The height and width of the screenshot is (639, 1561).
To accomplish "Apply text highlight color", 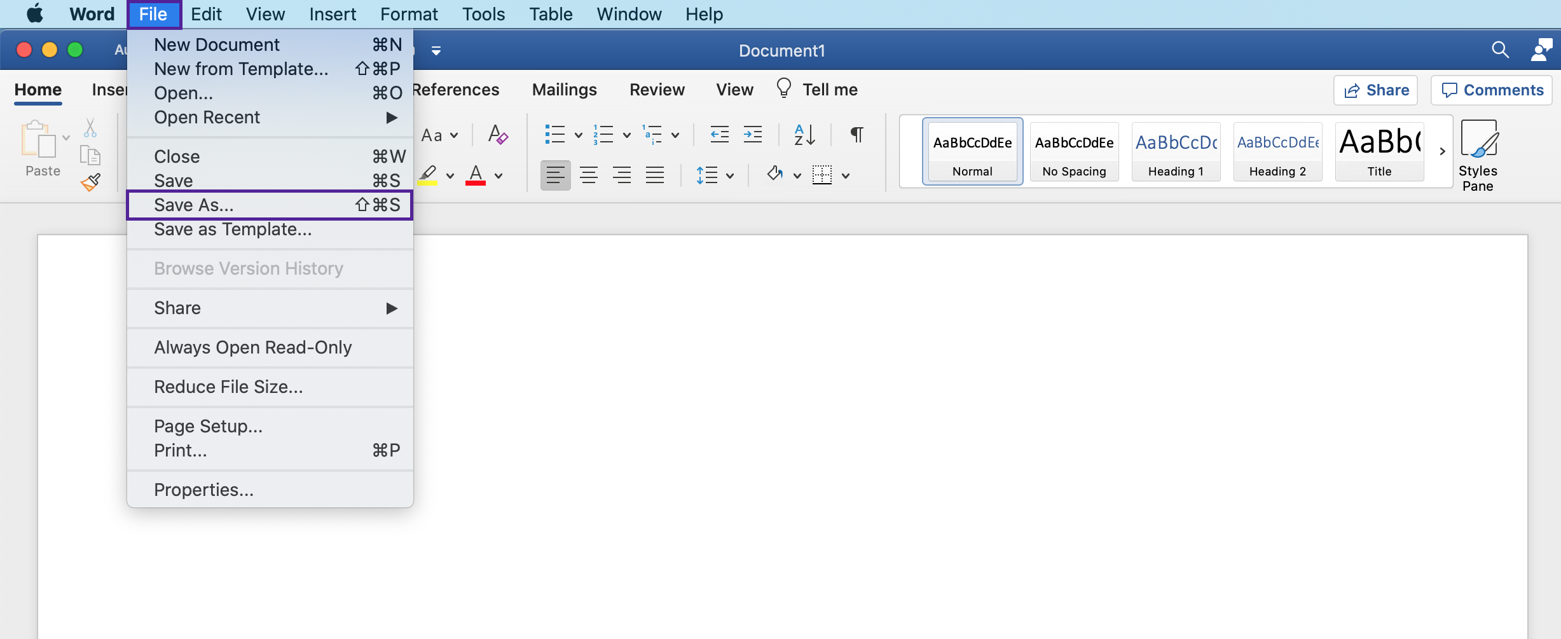I will [x=428, y=175].
